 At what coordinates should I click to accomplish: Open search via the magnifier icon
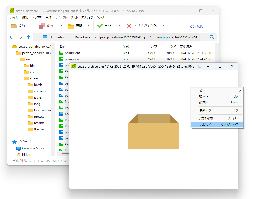[x=212, y=37]
